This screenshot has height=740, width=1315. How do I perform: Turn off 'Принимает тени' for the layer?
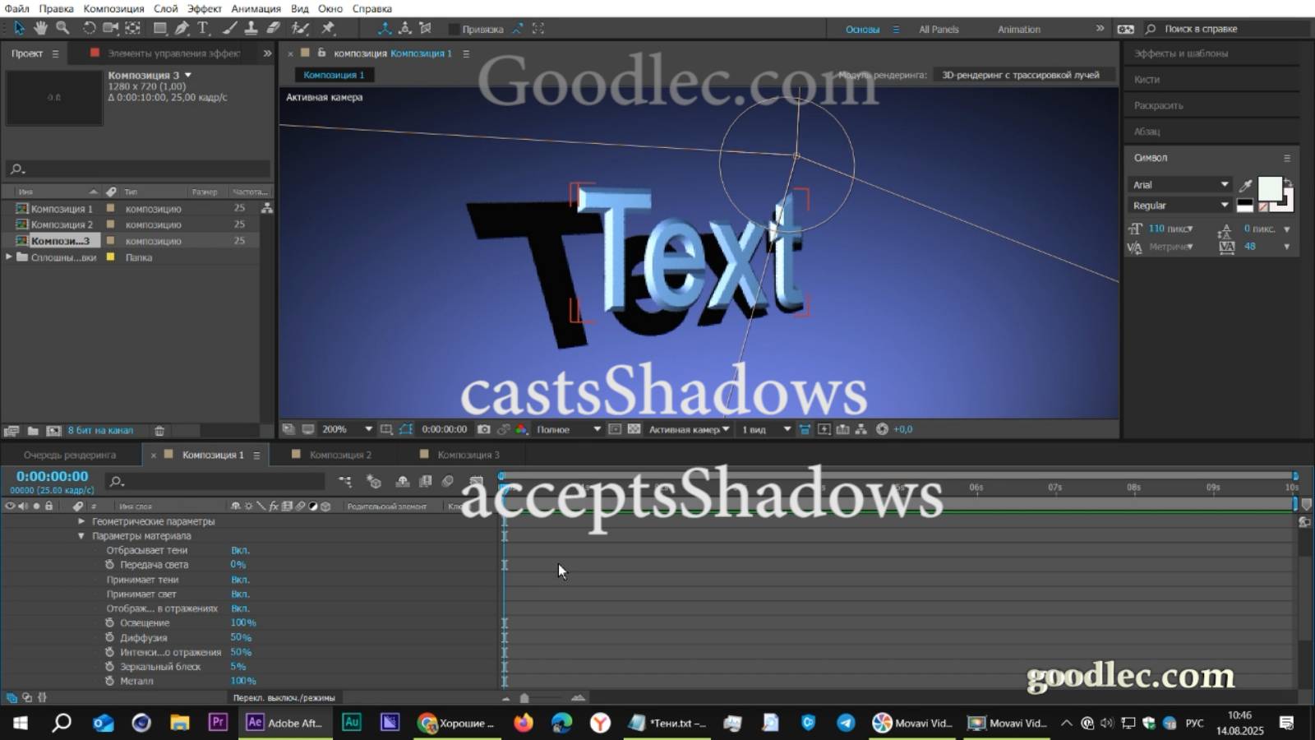(x=239, y=579)
